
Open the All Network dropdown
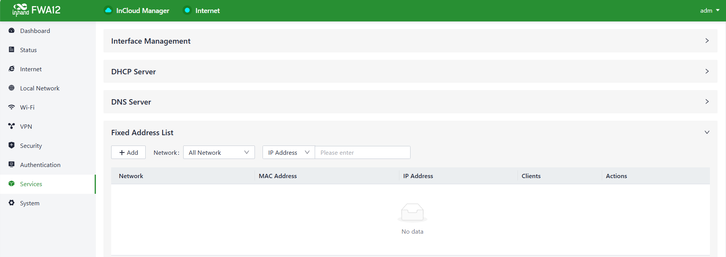(218, 152)
